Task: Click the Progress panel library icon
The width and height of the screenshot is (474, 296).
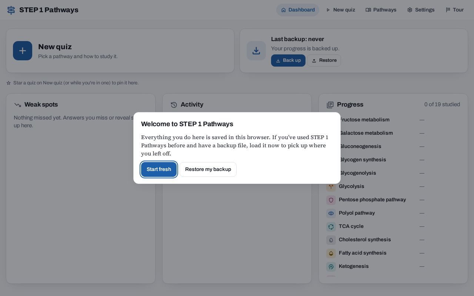Action: (330, 105)
